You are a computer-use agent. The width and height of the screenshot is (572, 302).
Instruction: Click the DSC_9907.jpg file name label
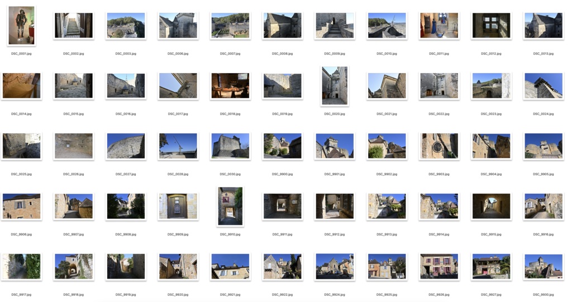click(x=74, y=234)
